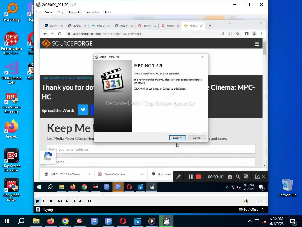
Task: Click the SourceForge logo
Action: coord(67,43)
